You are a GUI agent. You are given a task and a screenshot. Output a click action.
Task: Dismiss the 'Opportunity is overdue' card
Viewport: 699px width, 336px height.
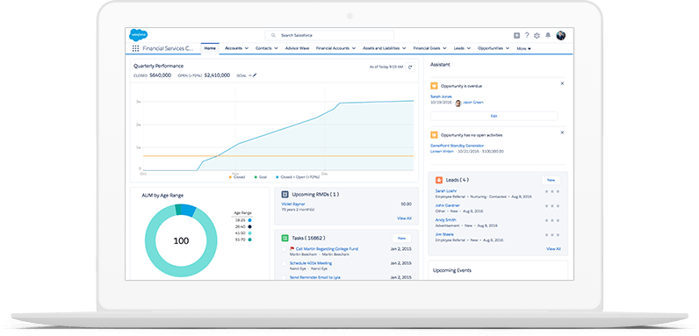pos(562,83)
